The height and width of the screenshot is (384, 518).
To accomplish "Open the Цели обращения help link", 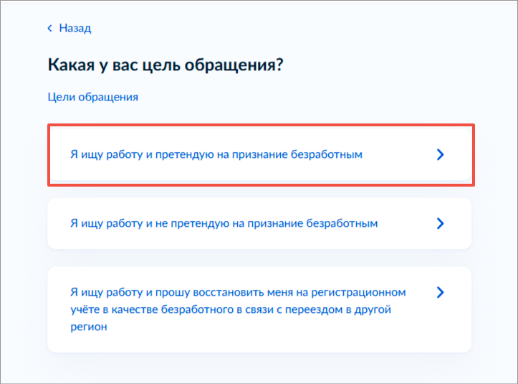I will click(x=93, y=97).
